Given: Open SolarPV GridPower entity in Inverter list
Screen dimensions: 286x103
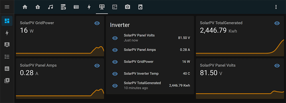Looking at the screenshot, I should [x=150, y=62].
